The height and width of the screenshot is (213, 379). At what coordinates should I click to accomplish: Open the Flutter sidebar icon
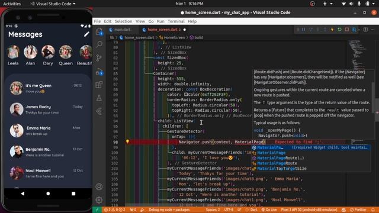99,111
